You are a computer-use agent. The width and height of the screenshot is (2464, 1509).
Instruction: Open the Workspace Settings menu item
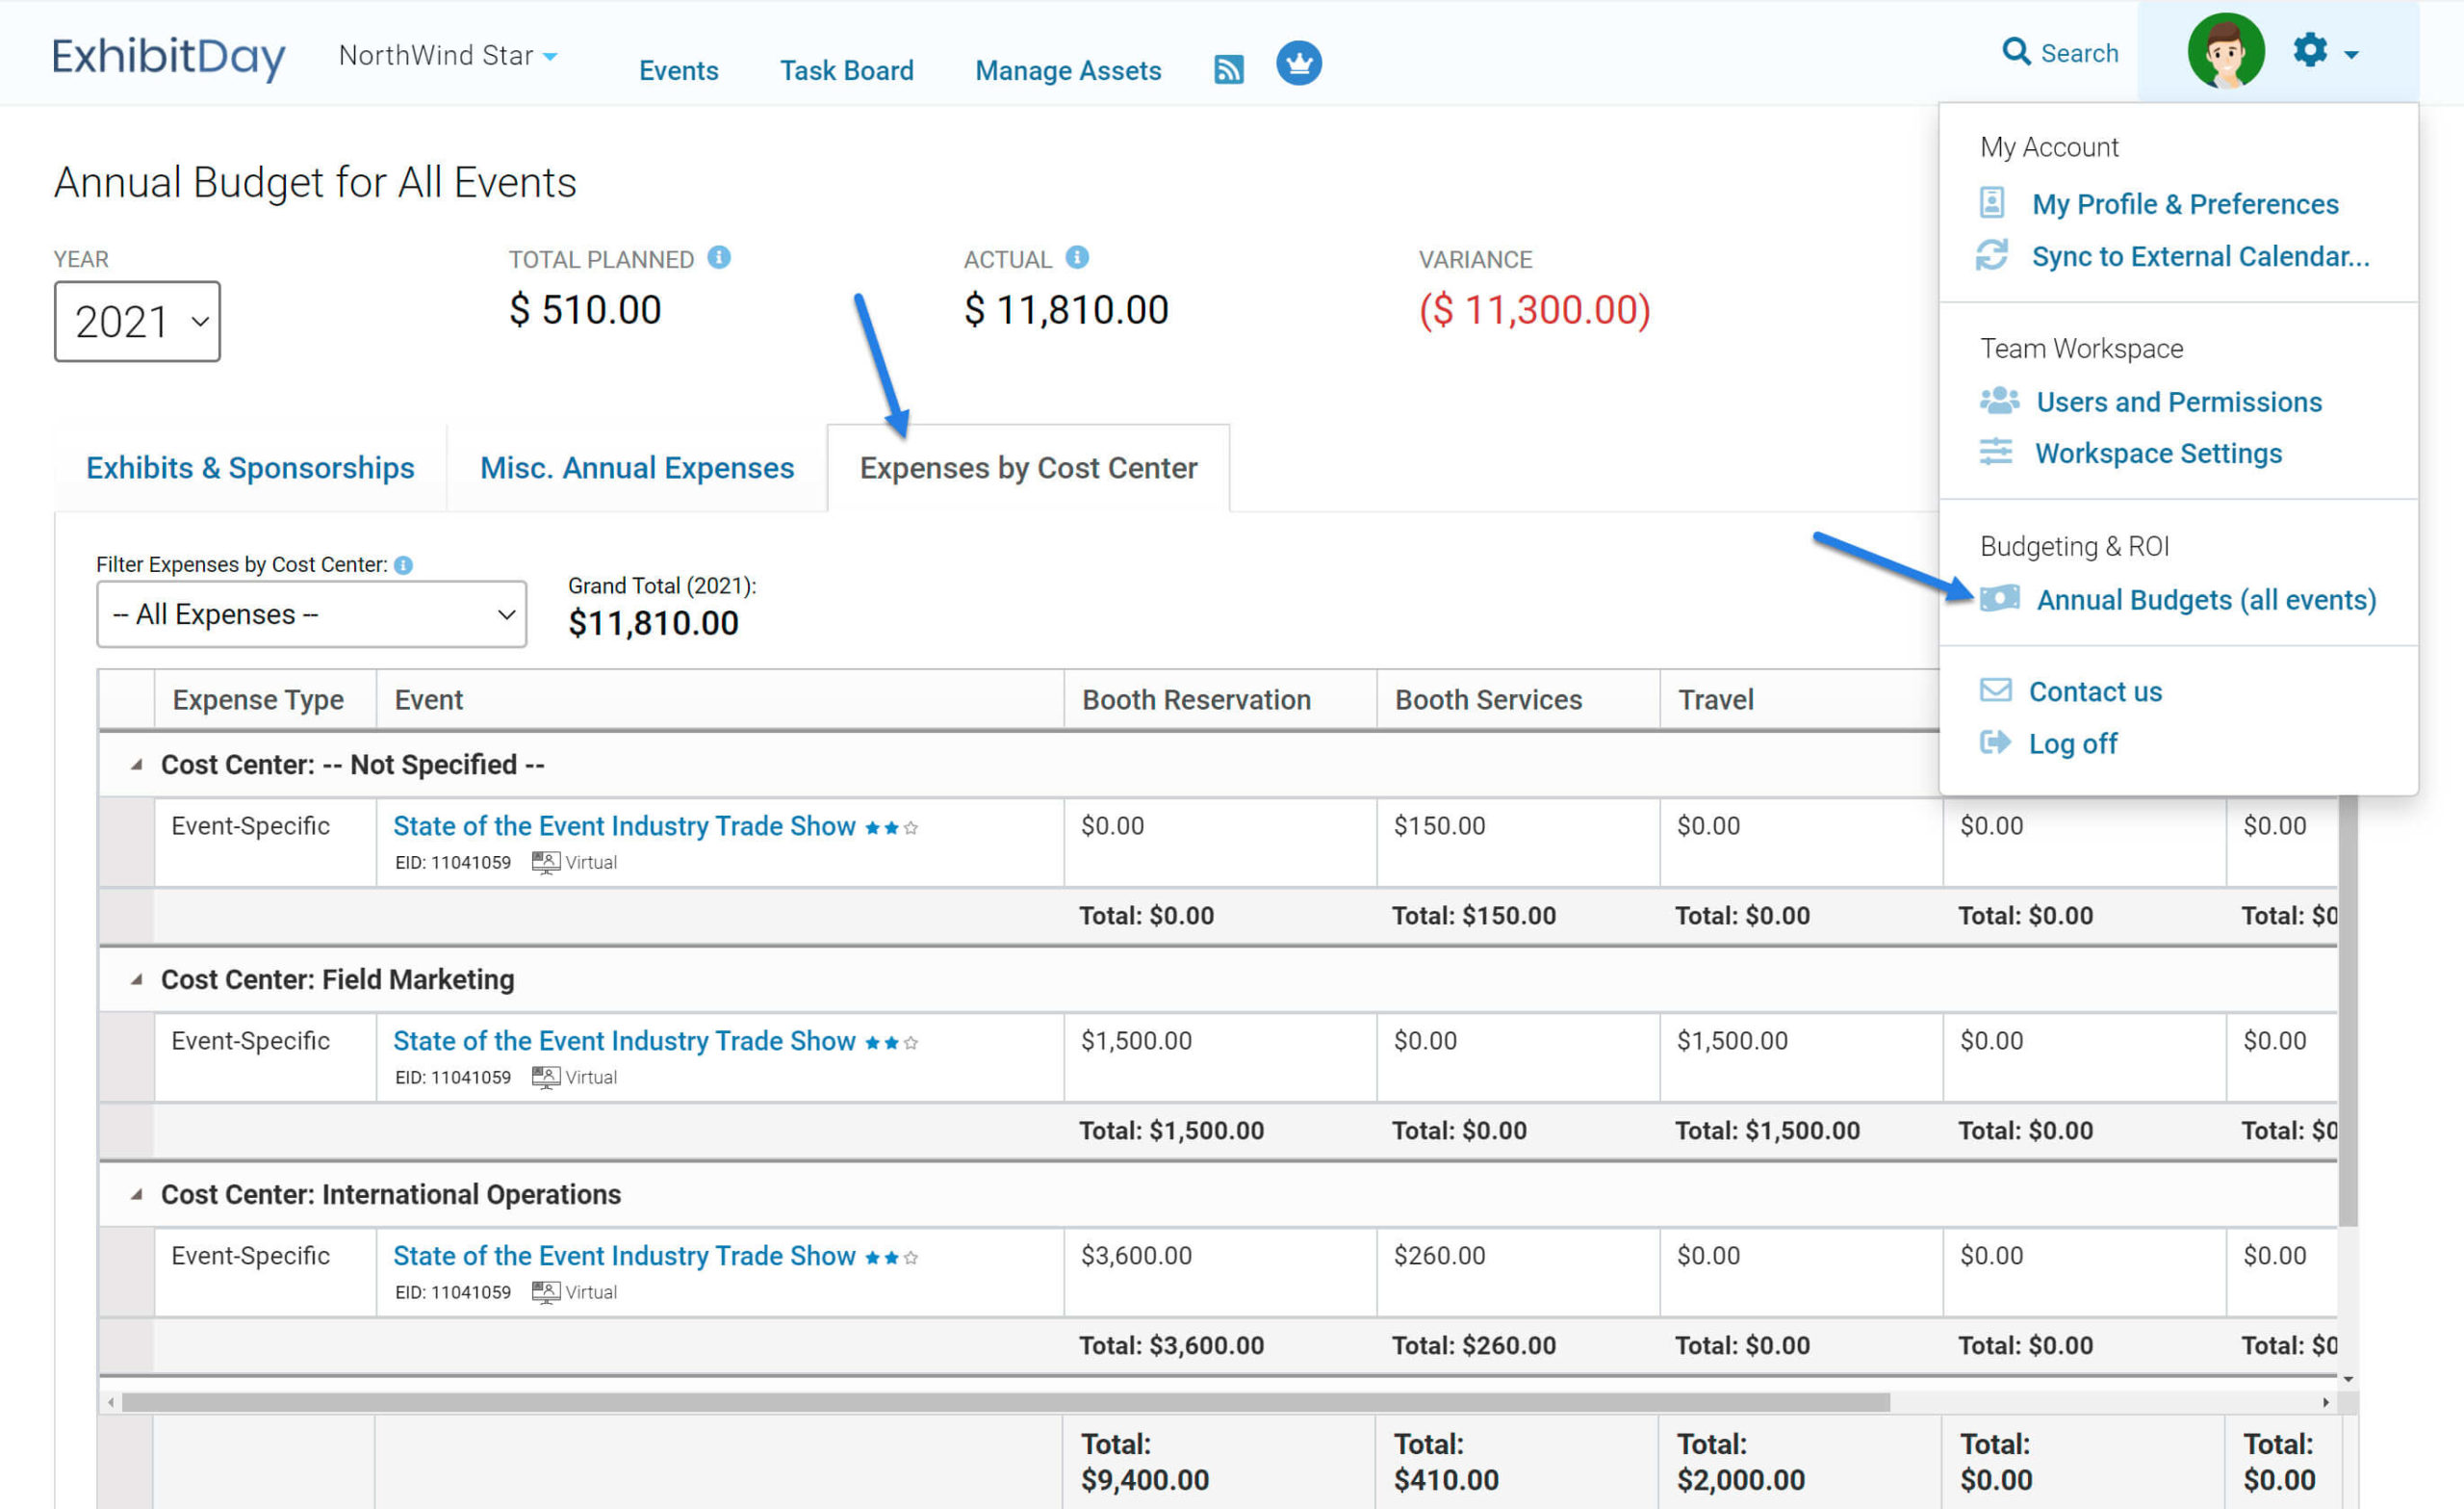[2156, 453]
